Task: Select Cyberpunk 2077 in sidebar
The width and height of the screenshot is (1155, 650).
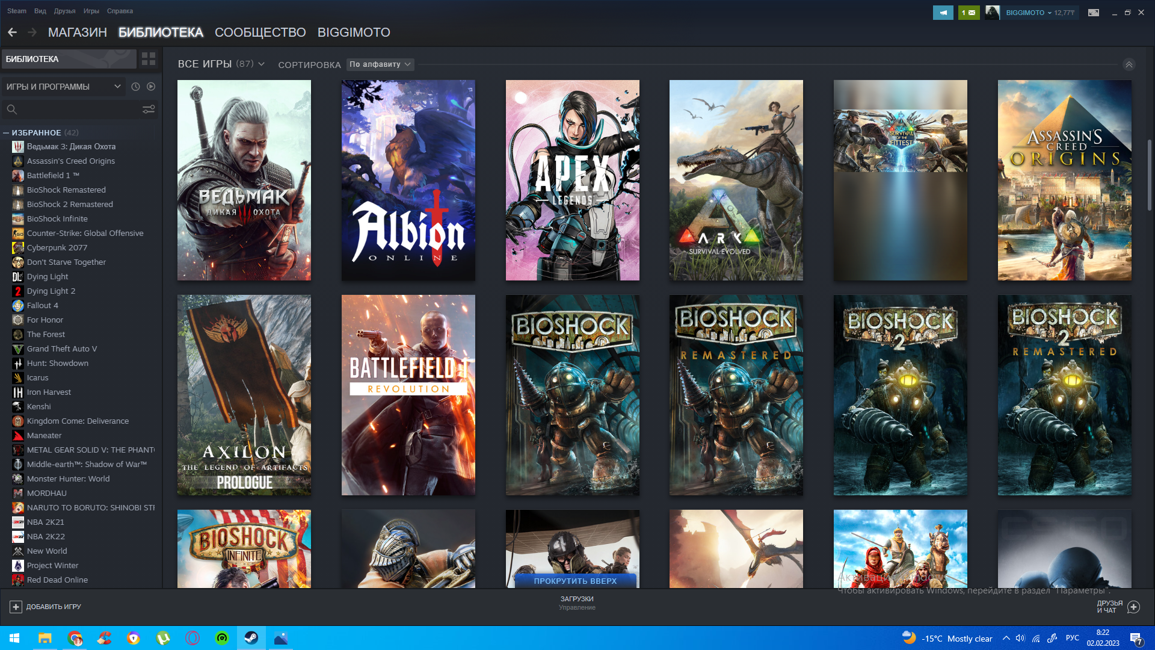Action: pos(57,247)
